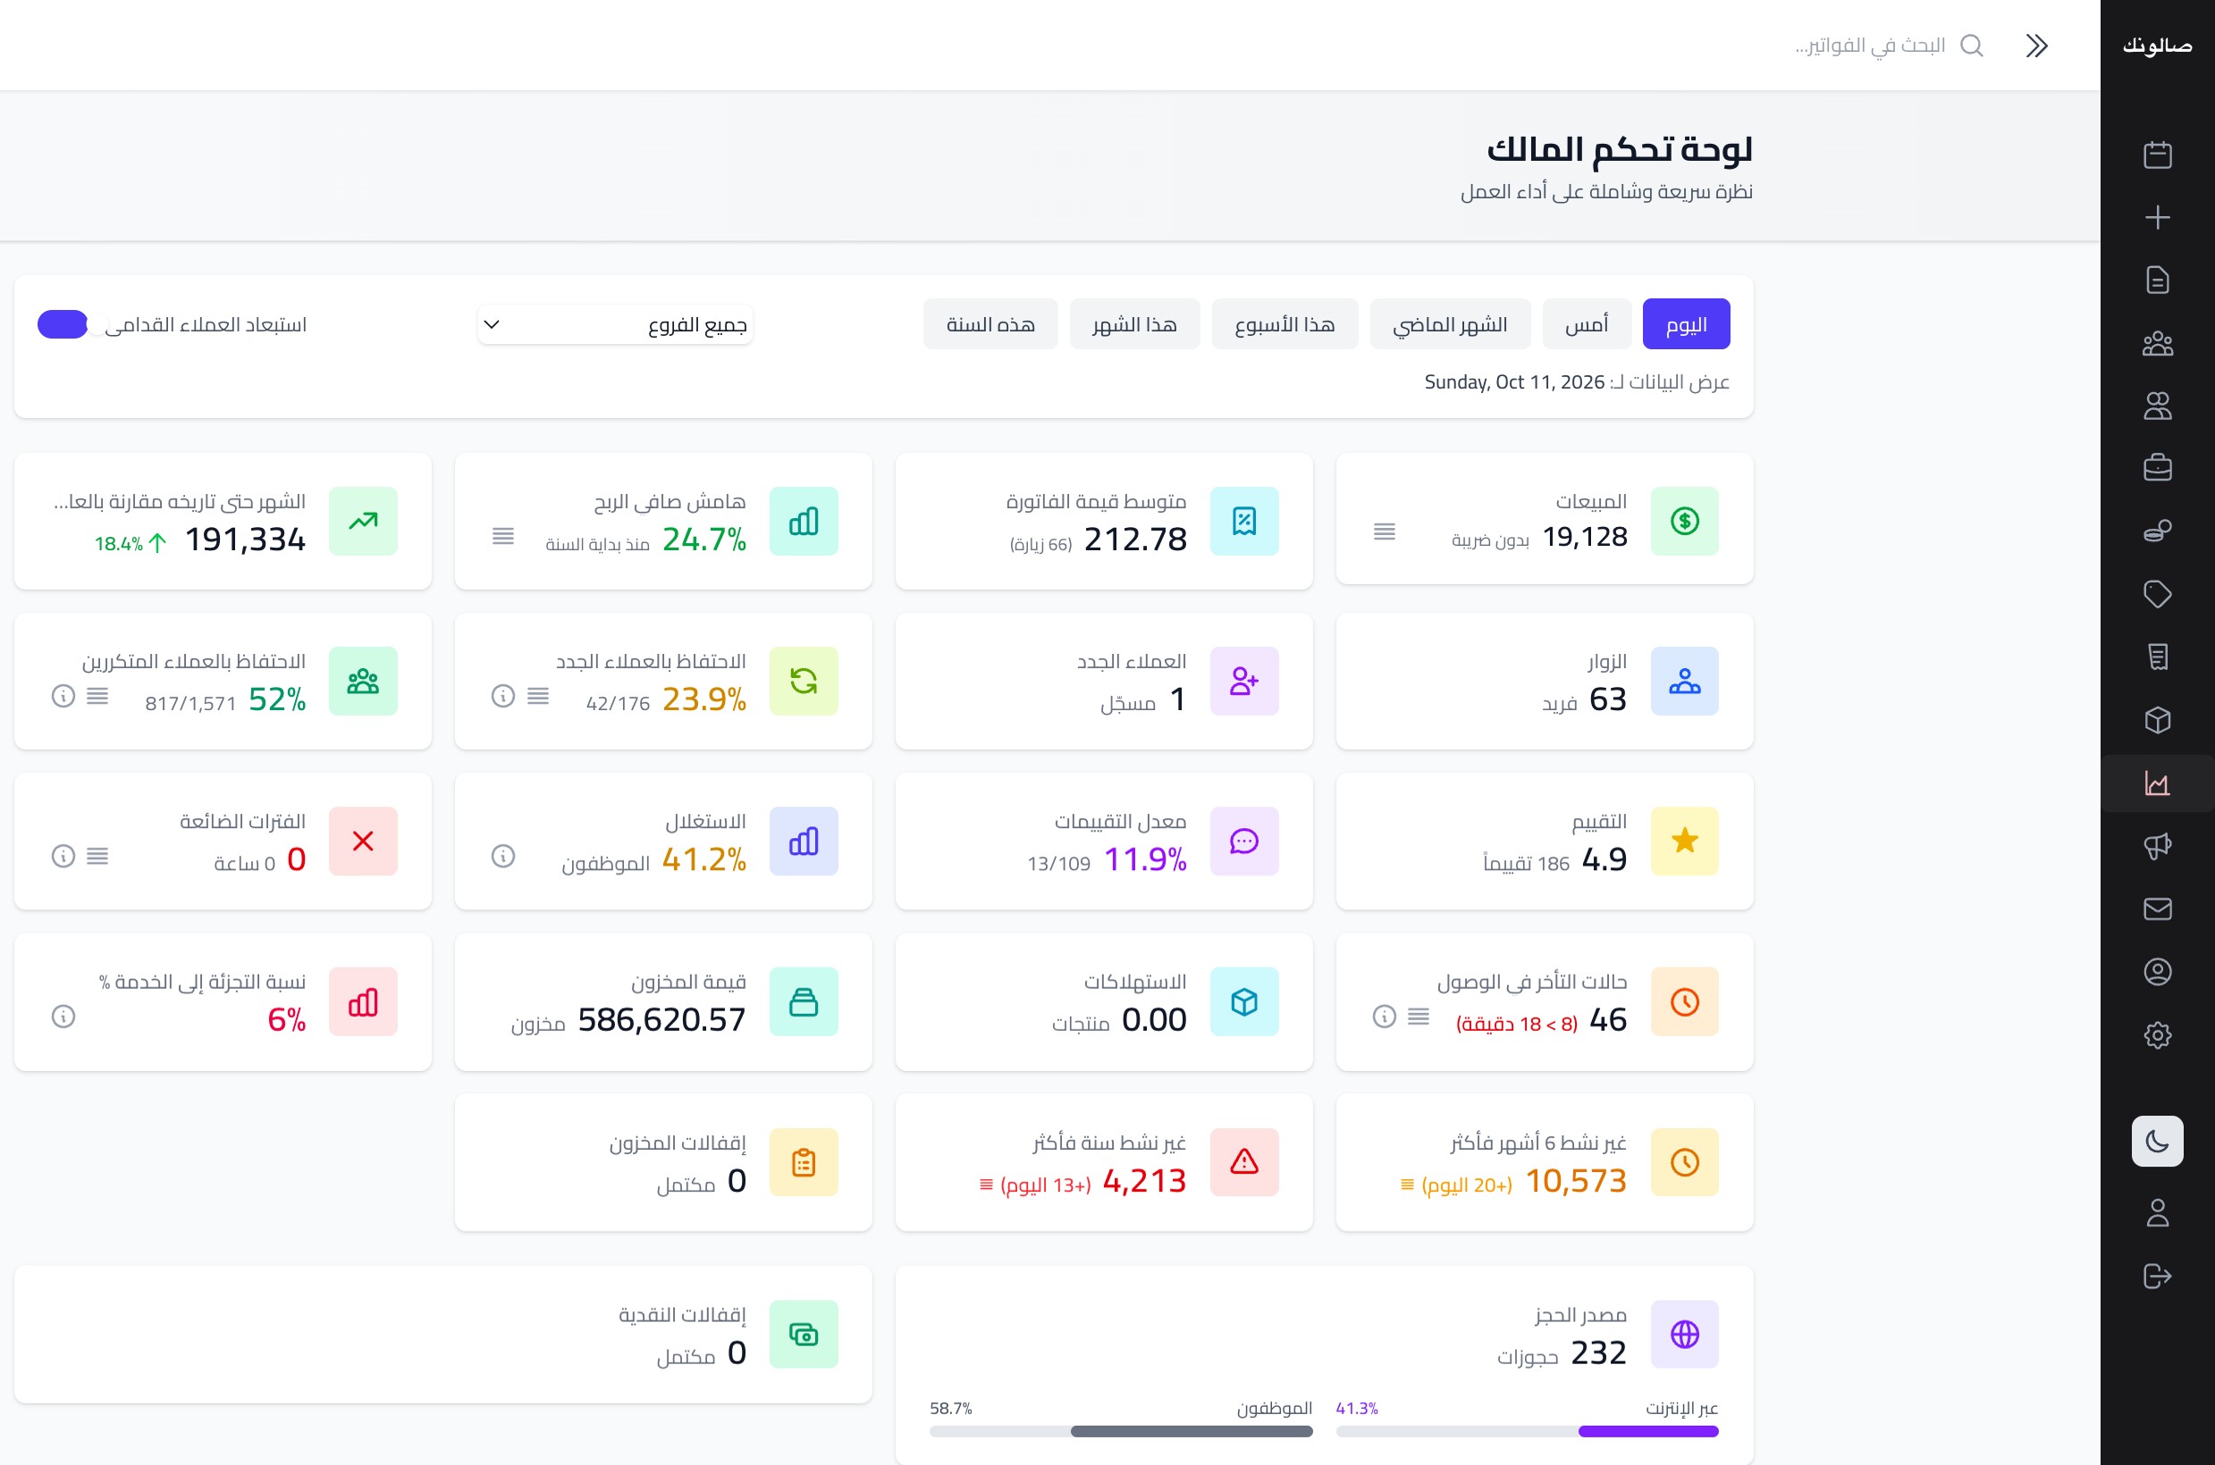Image resolution: width=2215 pixels, height=1465 pixels.
Task: Click the مصدر الحجز globe icon
Action: 1684,1335
